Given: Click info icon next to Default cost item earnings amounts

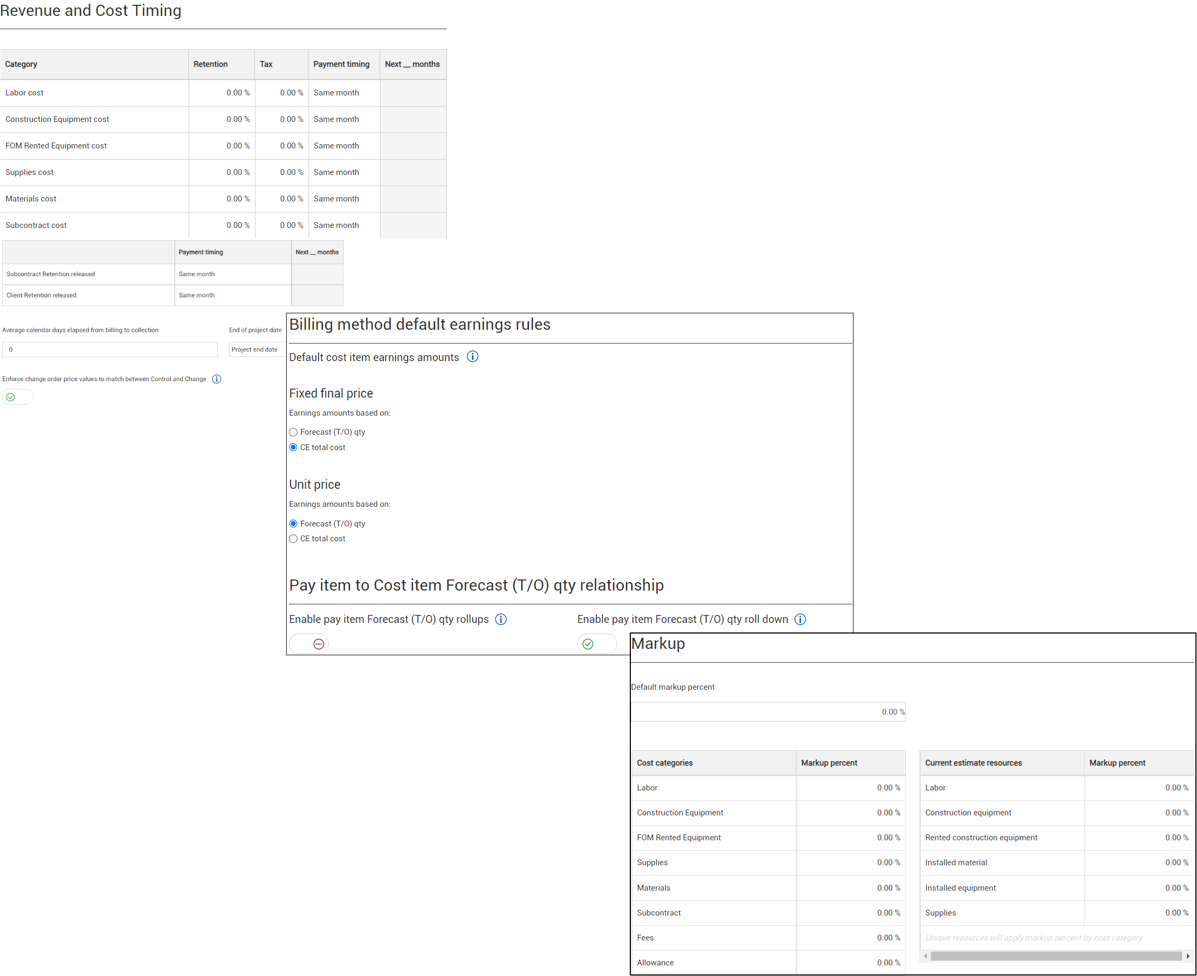Looking at the screenshot, I should tap(472, 356).
